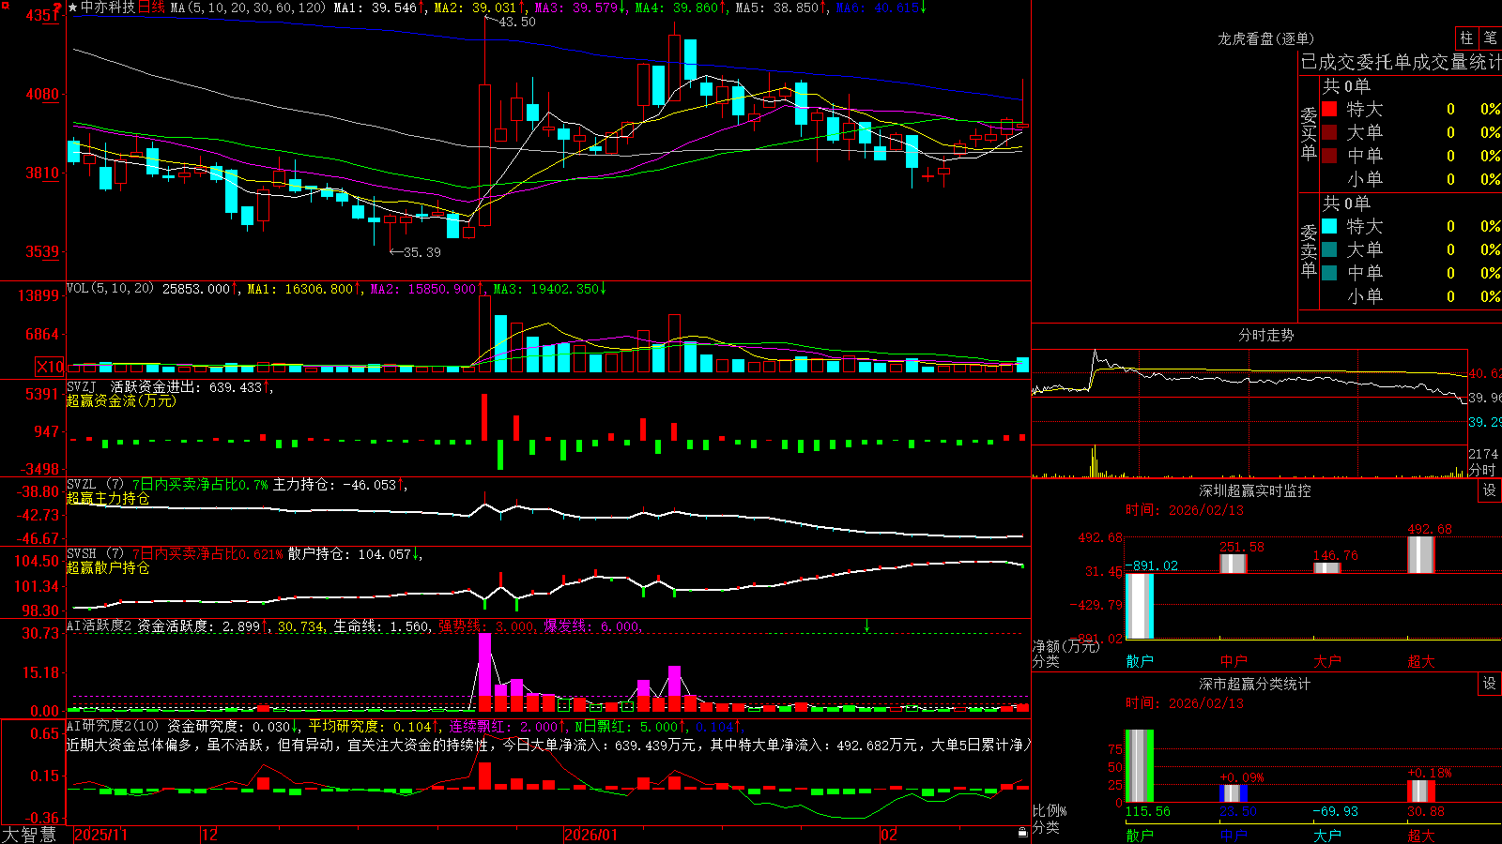Click the X10 volume scale marker
This screenshot has height=844, width=1502.
[x=50, y=367]
